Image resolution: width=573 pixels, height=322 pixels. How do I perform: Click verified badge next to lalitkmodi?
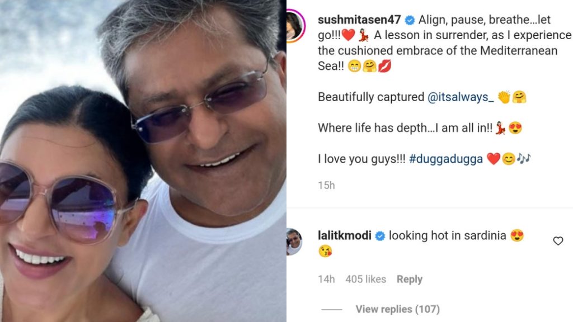(380, 236)
